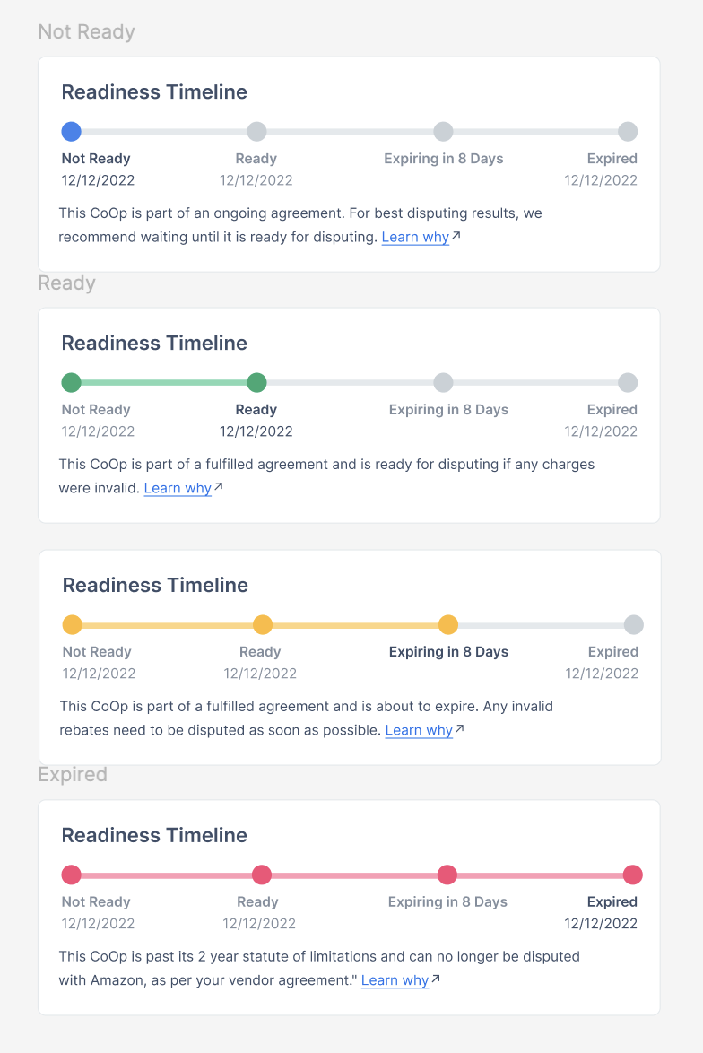703x1053 pixels.
Task: Click the red Not Ready dot in expired card
Action: (71, 875)
